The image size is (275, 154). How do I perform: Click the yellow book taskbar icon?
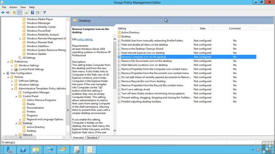[63, 150]
